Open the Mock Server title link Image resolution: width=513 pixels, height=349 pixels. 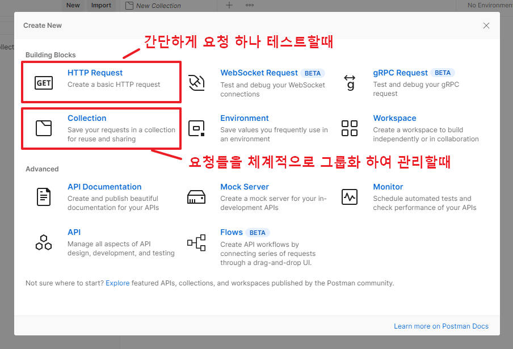tap(245, 187)
